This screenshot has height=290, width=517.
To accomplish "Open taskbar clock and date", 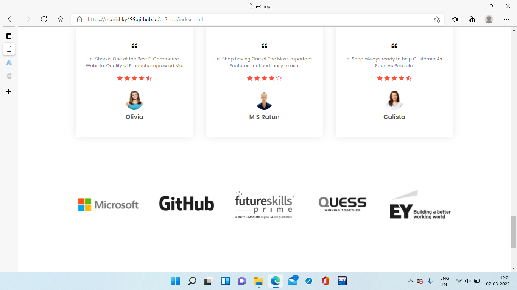I will [497, 281].
